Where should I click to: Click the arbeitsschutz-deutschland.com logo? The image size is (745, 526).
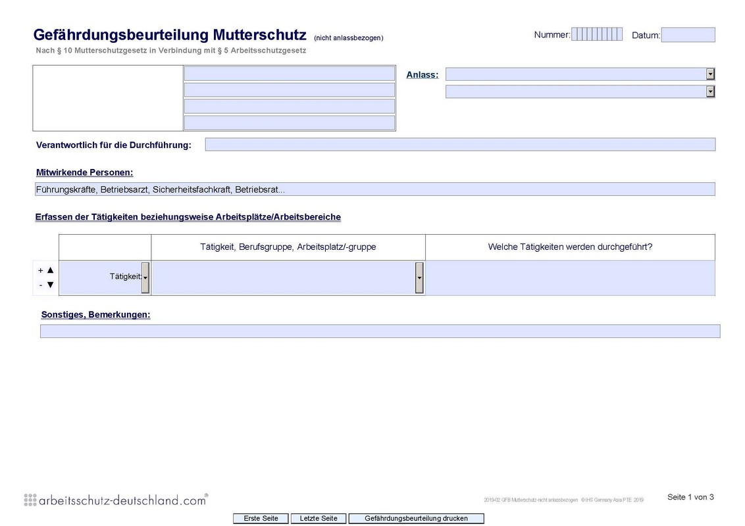116,500
